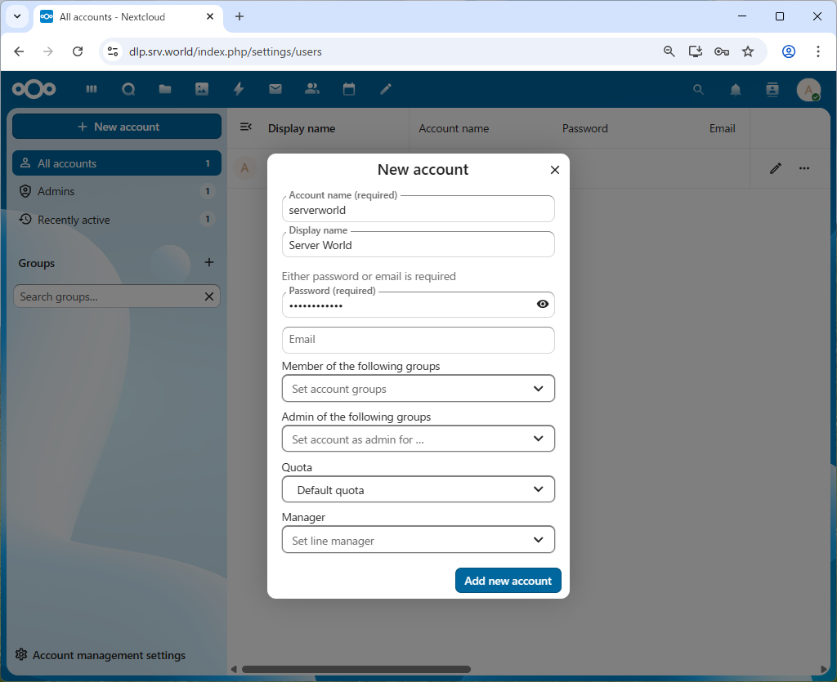This screenshot has width=837, height=682.
Task: Click the Display name input field
Action: point(418,245)
